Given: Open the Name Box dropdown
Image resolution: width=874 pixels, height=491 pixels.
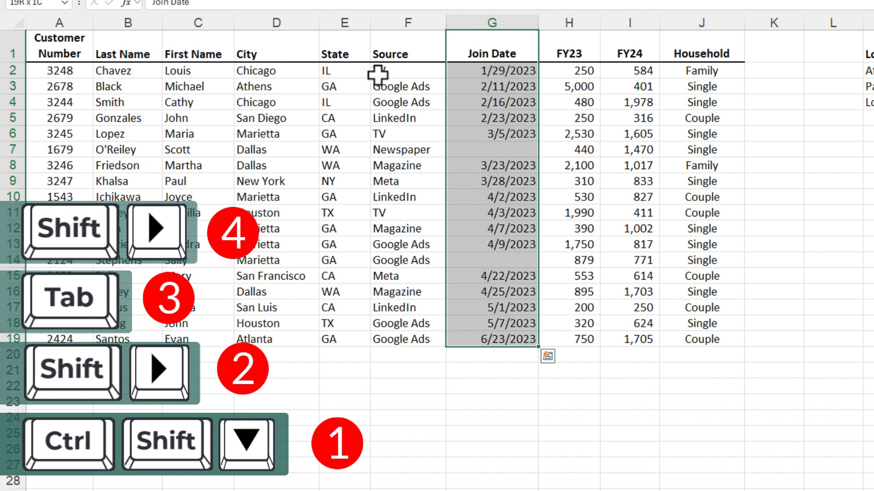Looking at the screenshot, I should [x=64, y=4].
